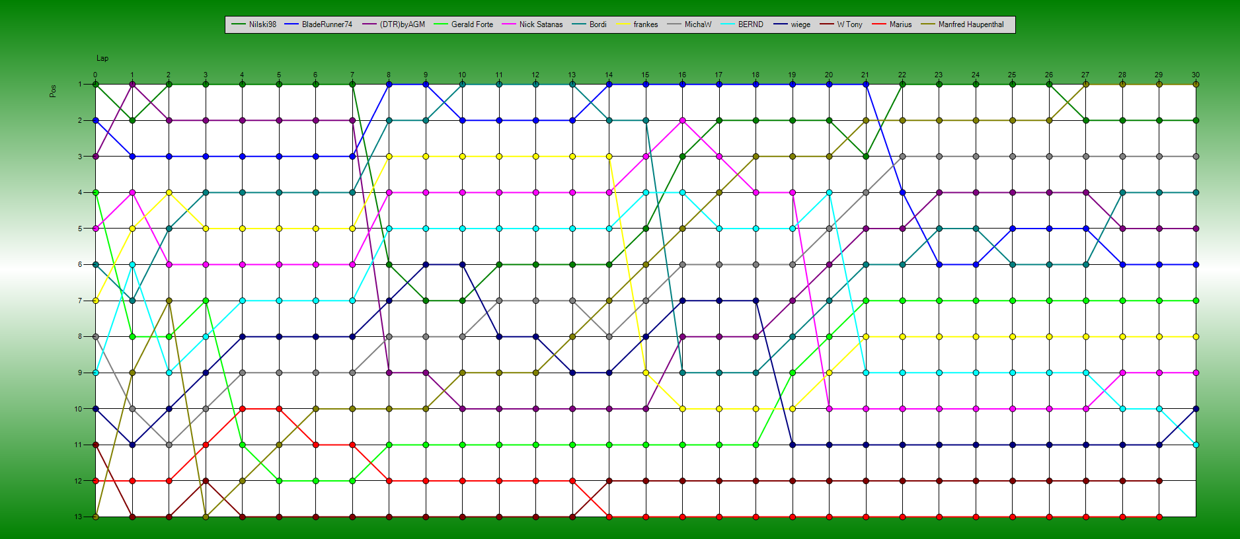Click wiege's navy marker at lap 30, position 10

pos(1196,409)
